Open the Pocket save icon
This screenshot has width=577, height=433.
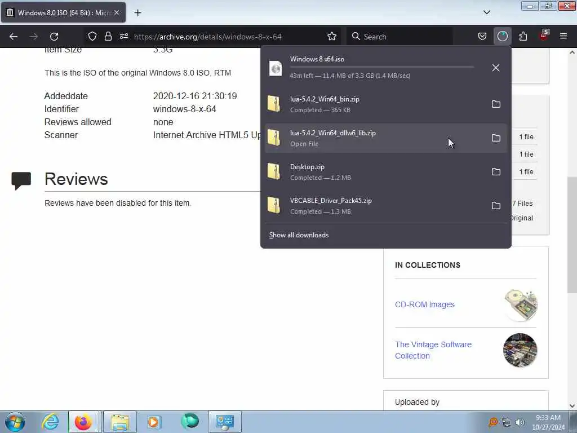(482, 37)
